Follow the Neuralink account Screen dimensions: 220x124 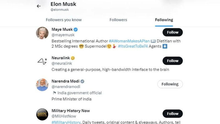173,61
